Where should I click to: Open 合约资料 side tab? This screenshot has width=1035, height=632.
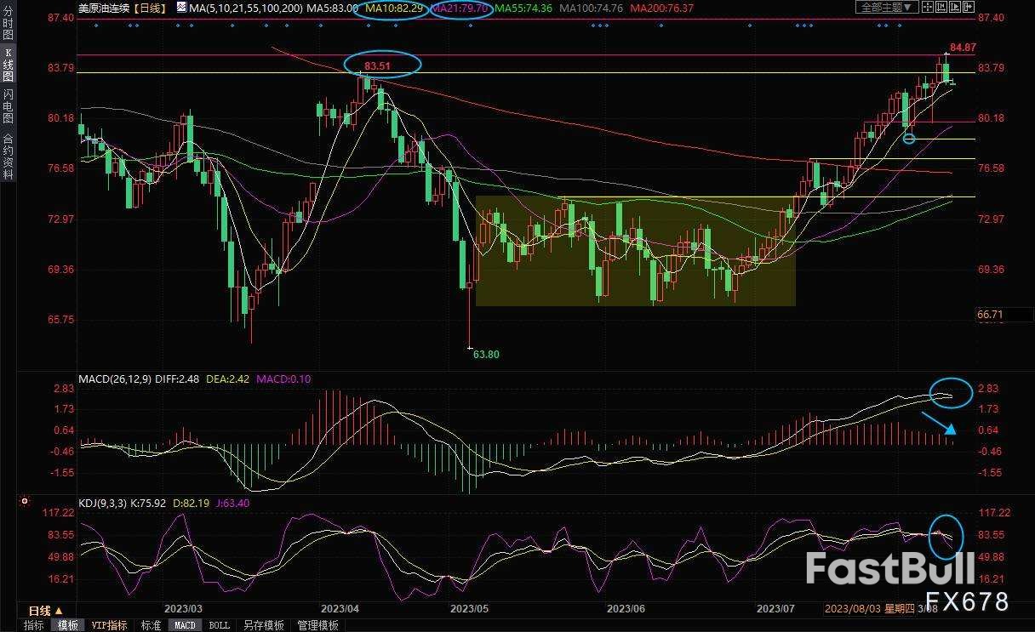click(8, 157)
